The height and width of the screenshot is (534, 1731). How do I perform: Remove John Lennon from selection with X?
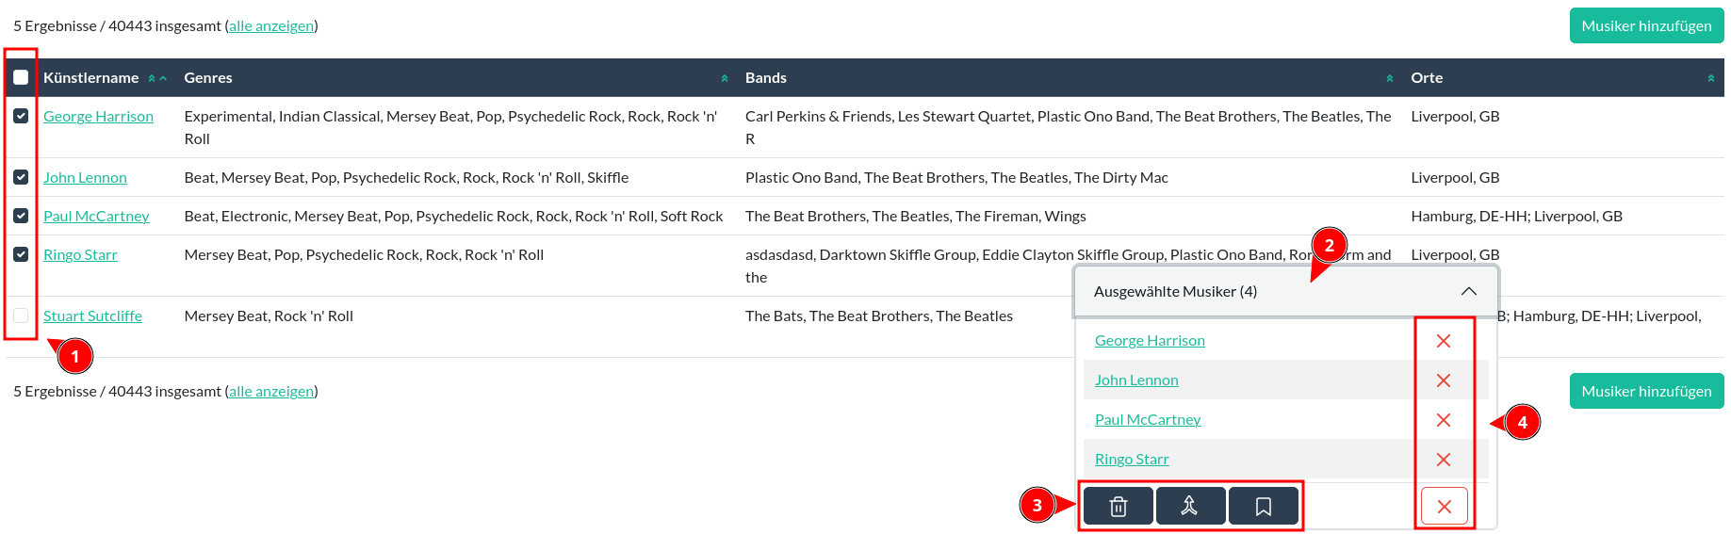[x=1444, y=380]
